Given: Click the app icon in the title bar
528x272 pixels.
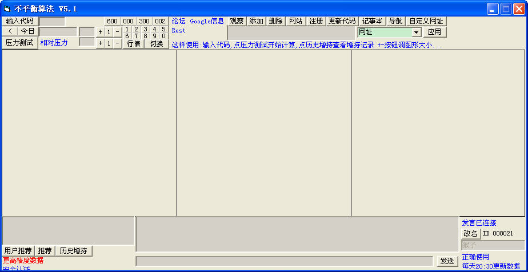Looking at the screenshot, I should click(7, 9).
